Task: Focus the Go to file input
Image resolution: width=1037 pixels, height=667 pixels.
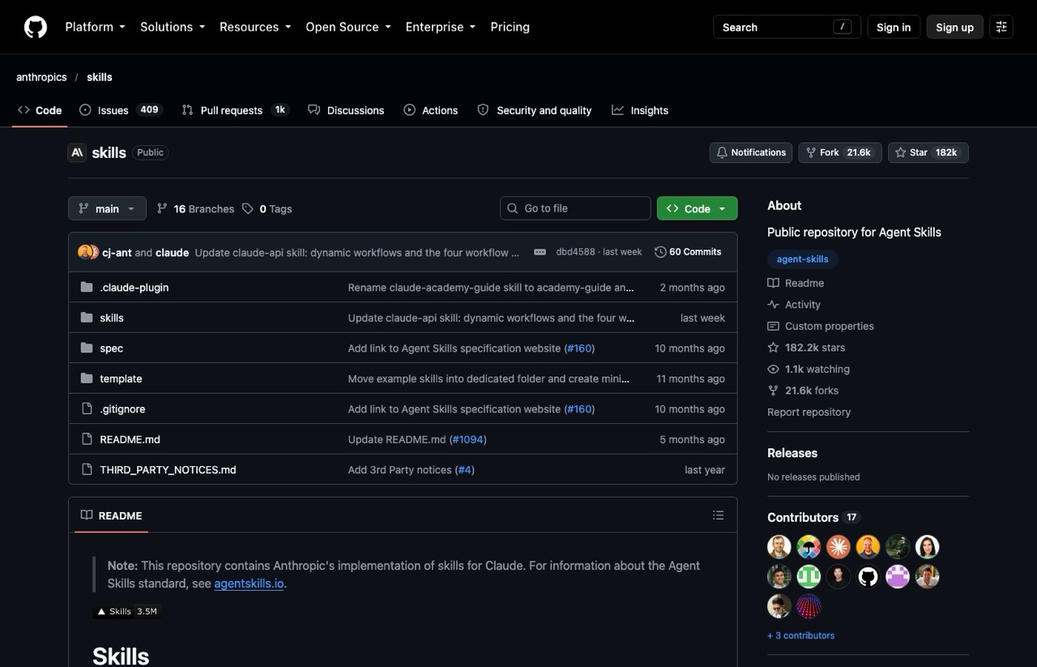Action: pos(575,208)
